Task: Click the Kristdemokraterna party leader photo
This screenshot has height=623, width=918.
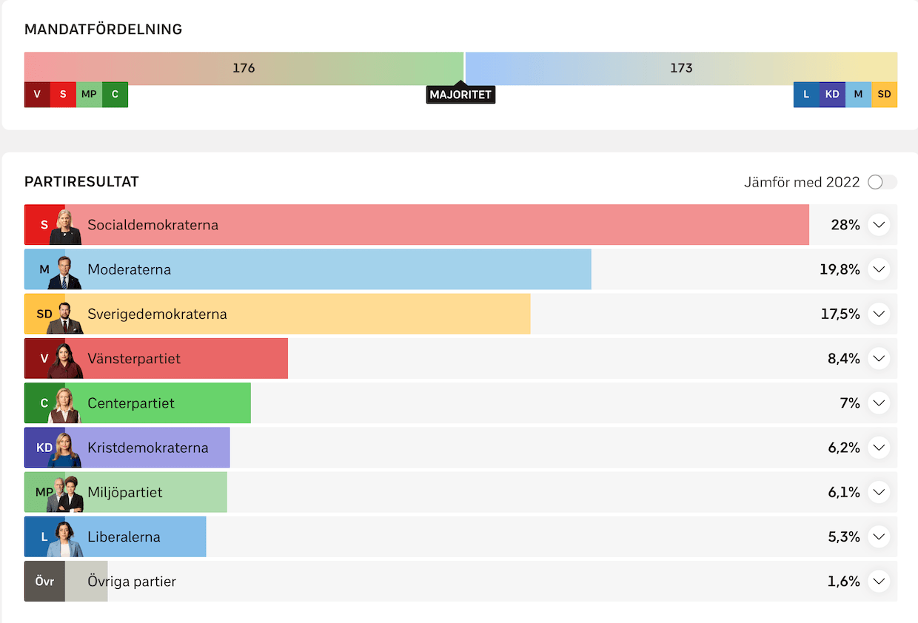Action: 65,450
